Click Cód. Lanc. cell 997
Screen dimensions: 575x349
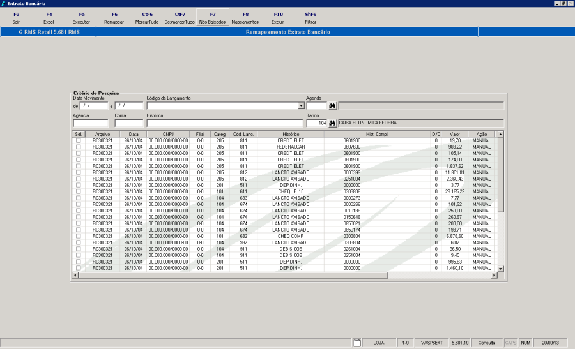pos(243,242)
